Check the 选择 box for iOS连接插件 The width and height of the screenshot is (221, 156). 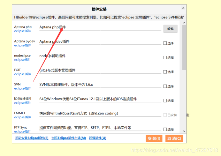point(165,100)
